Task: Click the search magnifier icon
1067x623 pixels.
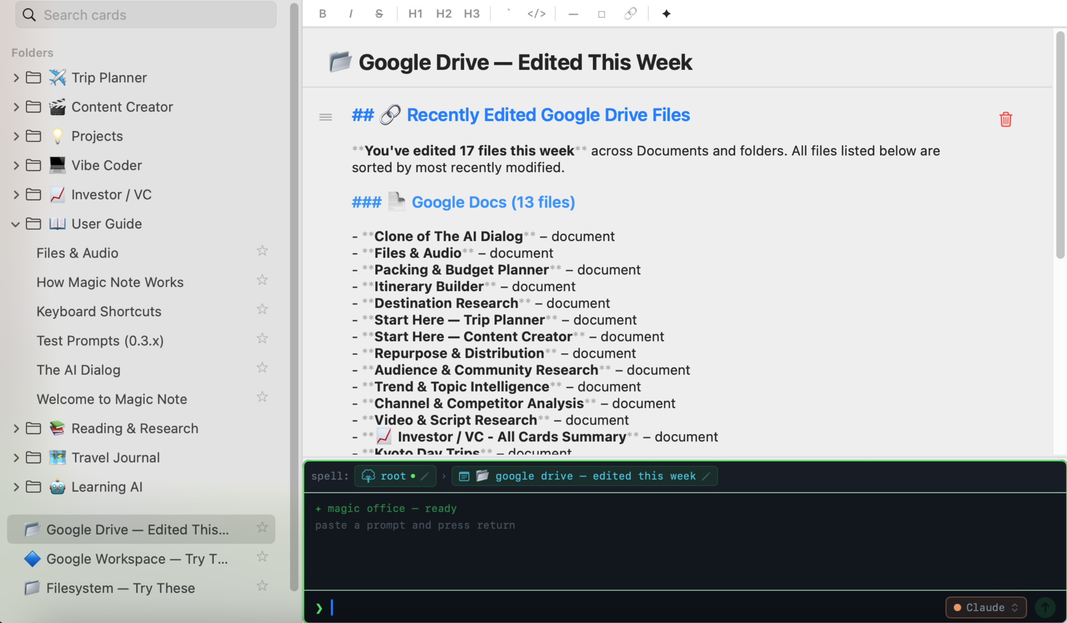Action: pos(29,15)
